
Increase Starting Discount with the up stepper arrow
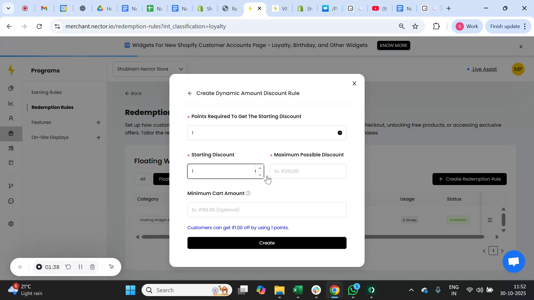(260, 168)
